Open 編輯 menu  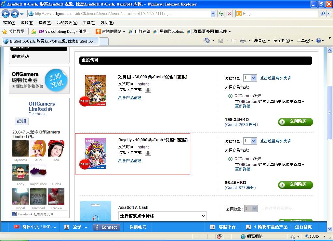tap(27, 23)
